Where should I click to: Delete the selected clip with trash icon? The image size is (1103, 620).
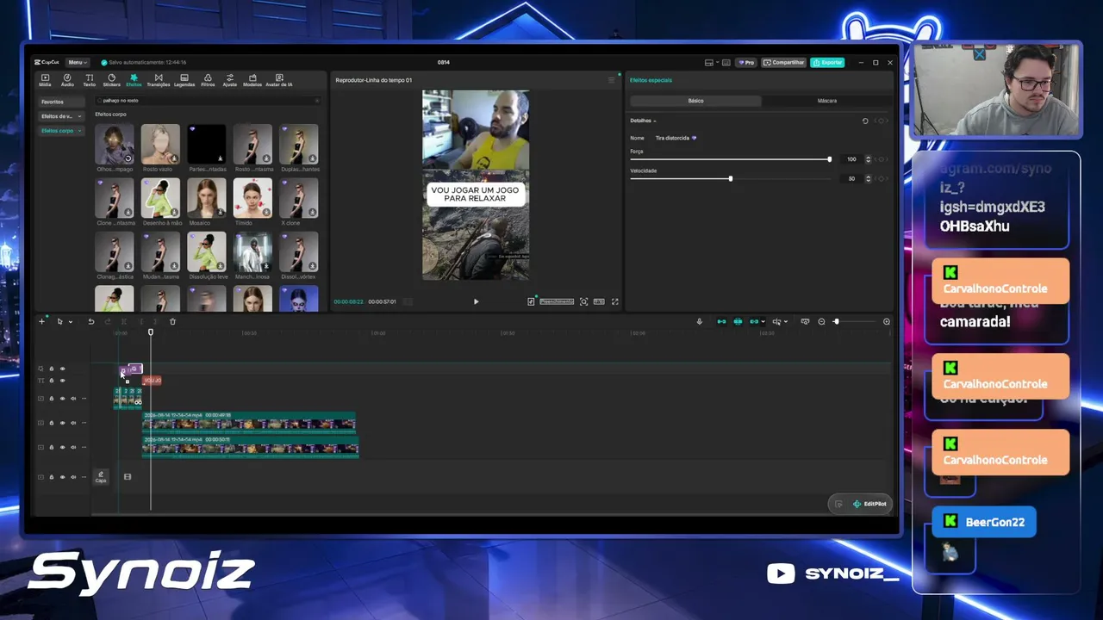click(172, 321)
